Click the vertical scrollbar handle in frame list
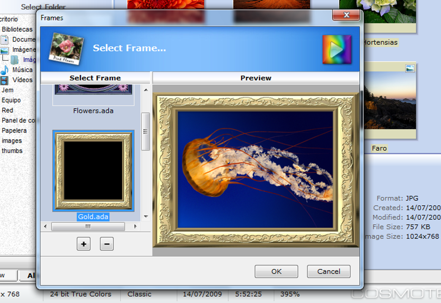The height and width of the screenshot is (303, 441). click(145, 131)
